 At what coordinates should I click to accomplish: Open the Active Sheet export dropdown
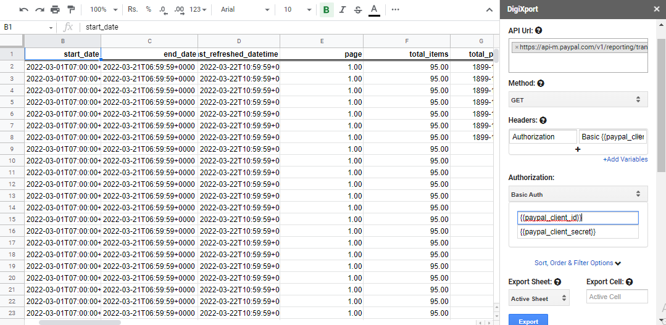[x=539, y=298]
